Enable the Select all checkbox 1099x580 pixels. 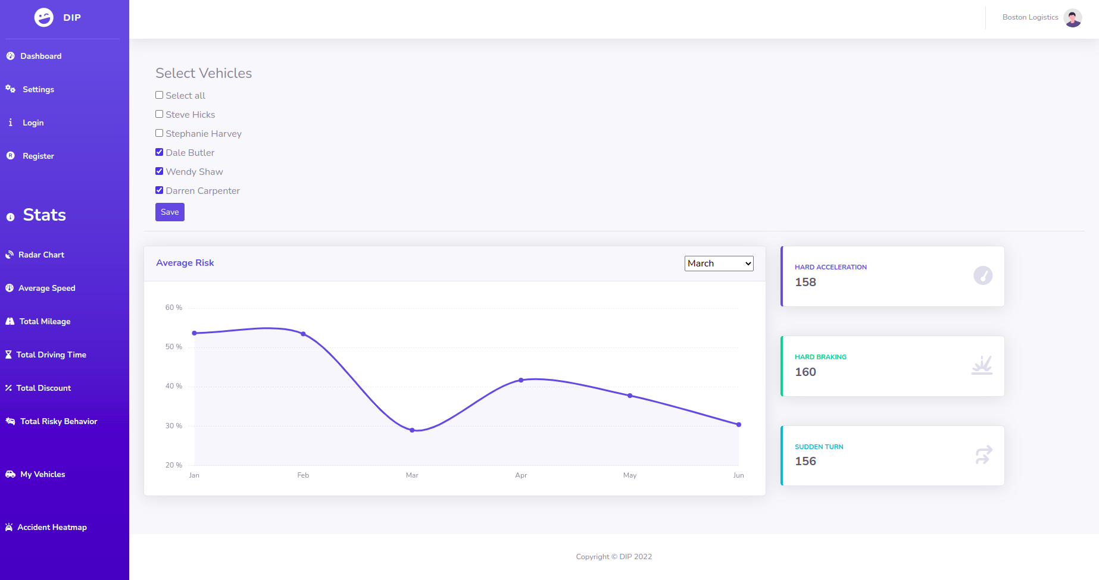[x=160, y=95]
